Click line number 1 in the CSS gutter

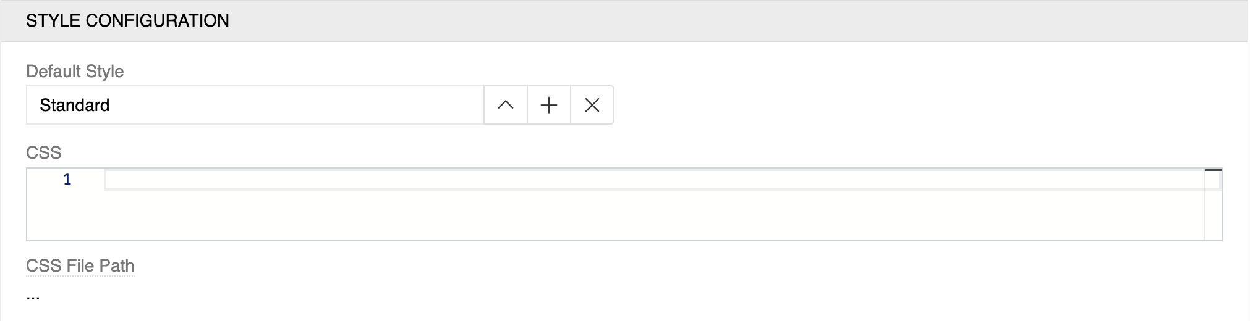pos(67,180)
